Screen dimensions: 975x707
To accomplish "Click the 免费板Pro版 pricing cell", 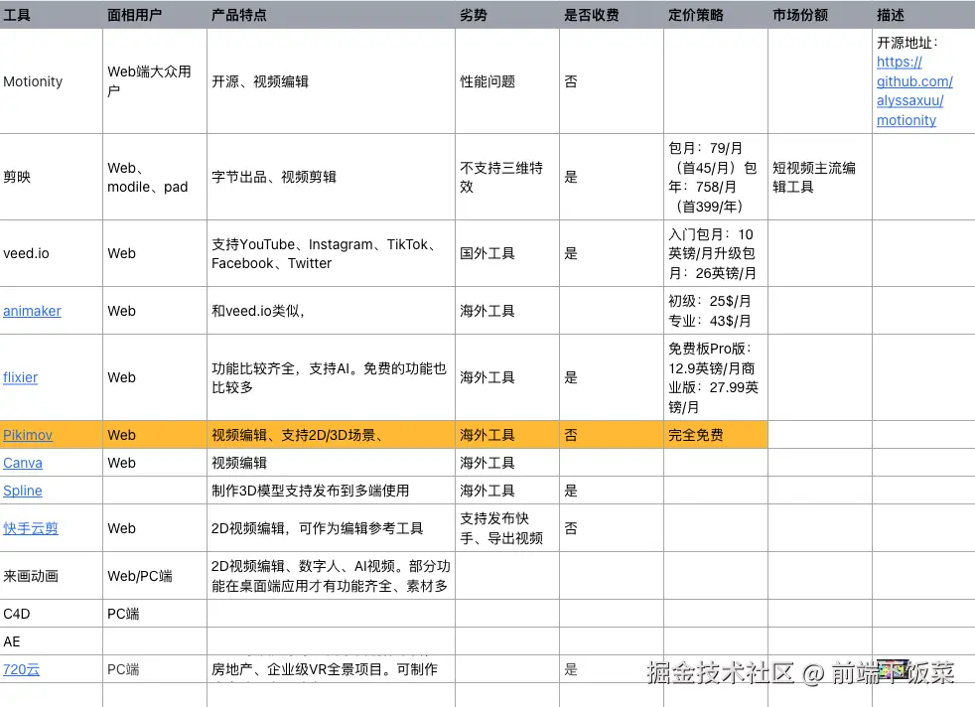I will pyautogui.click(x=716, y=377).
